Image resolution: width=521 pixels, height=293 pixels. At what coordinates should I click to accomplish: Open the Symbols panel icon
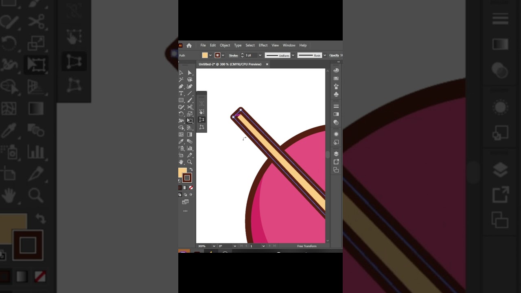pos(336,94)
